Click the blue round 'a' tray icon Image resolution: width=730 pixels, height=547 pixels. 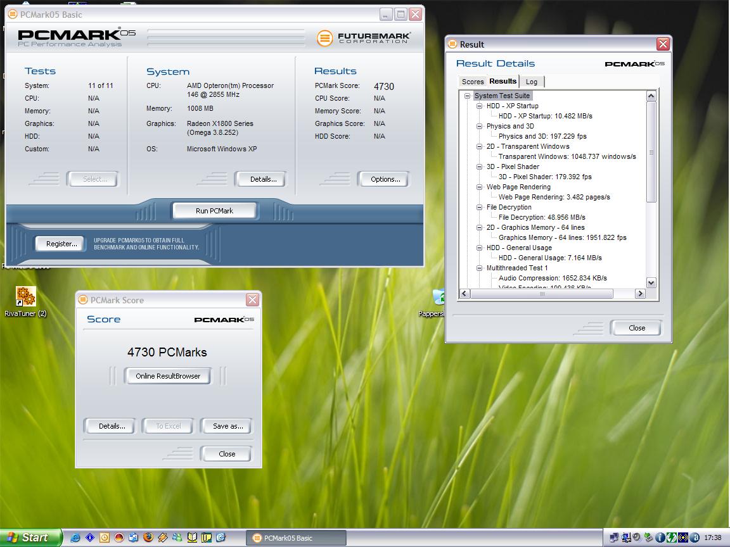click(694, 538)
